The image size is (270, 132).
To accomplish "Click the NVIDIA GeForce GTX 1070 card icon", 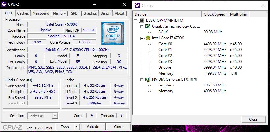I will (x=148, y=79).
